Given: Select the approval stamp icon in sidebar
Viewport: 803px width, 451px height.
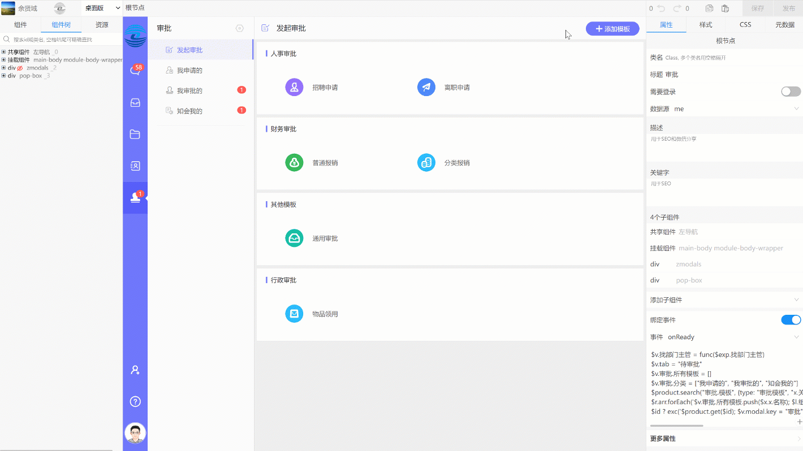Looking at the screenshot, I should point(135,198).
